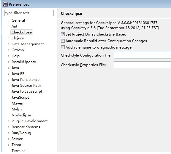This screenshot has width=171, height=154.
Task: Expand the Run/Debug node arrow
Action: coord(8,133)
